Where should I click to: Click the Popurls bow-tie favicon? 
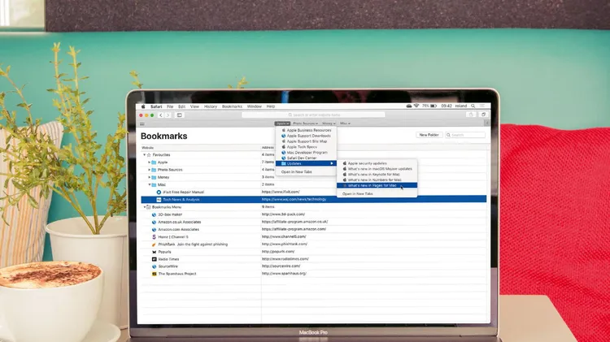[x=154, y=252]
